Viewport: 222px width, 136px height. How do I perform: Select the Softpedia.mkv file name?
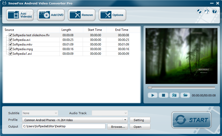[x=22, y=44]
